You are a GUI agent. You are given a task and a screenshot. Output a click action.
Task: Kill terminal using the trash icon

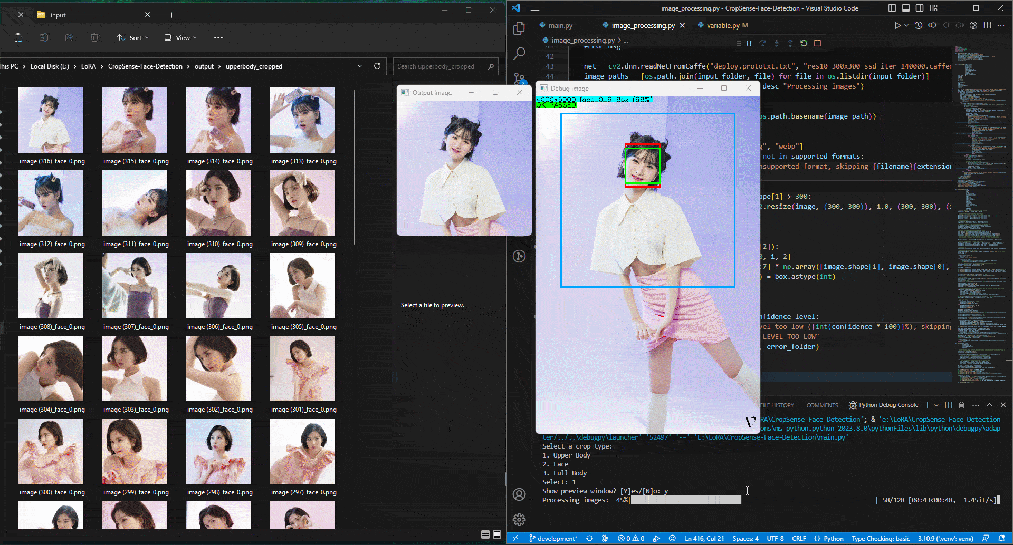[x=961, y=405]
